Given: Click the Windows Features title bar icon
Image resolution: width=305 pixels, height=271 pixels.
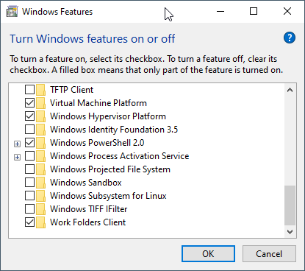Looking at the screenshot, I should (12, 12).
